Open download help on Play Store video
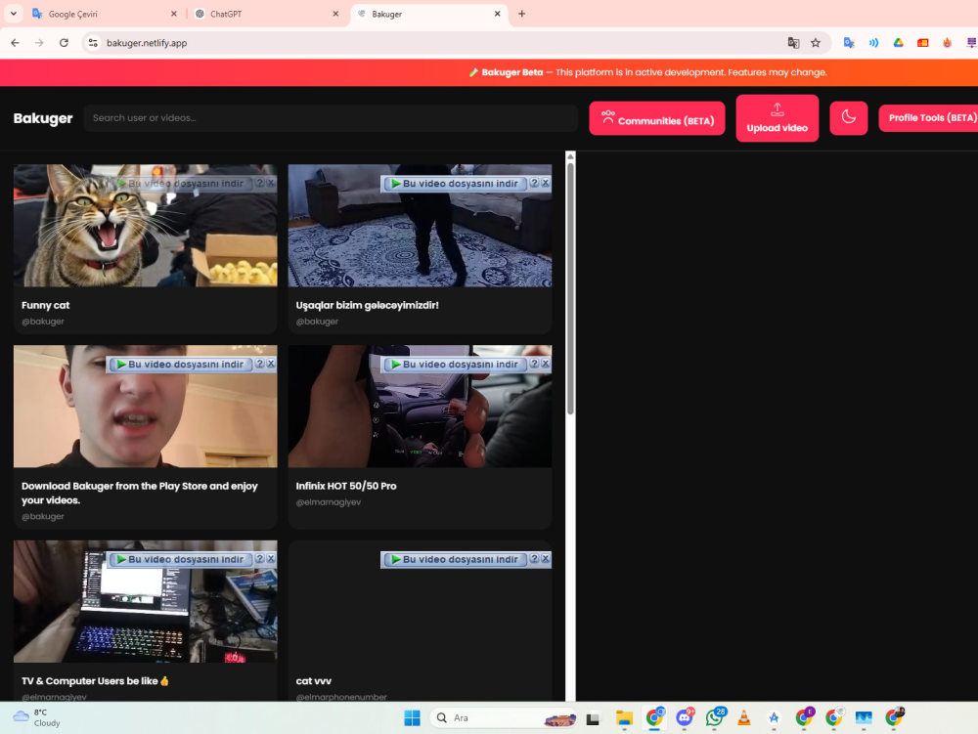The image size is (978, 734). coord(260,364)
